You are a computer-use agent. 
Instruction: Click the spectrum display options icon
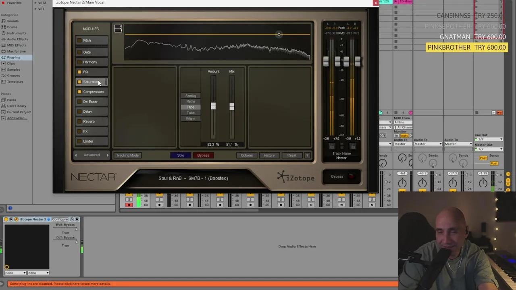(118, 29)
